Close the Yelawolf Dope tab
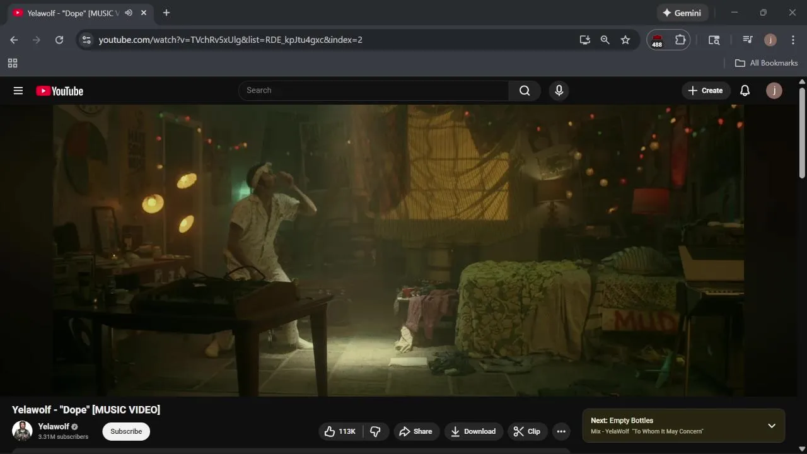The height and width of the screenshot is (454, 807). (x=144, y=13)
